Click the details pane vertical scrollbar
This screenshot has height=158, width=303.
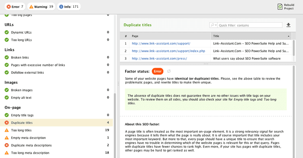click(x=294, y=112)
